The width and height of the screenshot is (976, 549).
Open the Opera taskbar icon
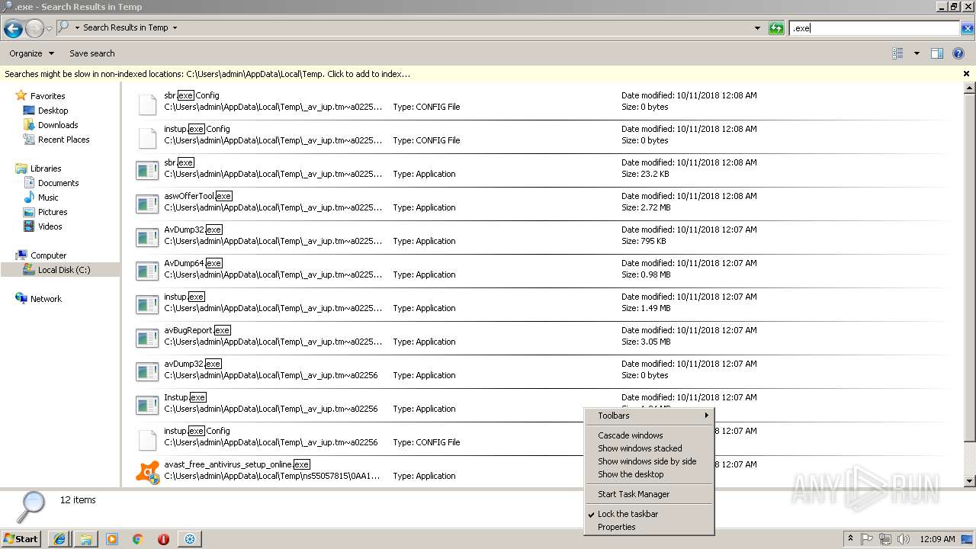tap(163, 539)
